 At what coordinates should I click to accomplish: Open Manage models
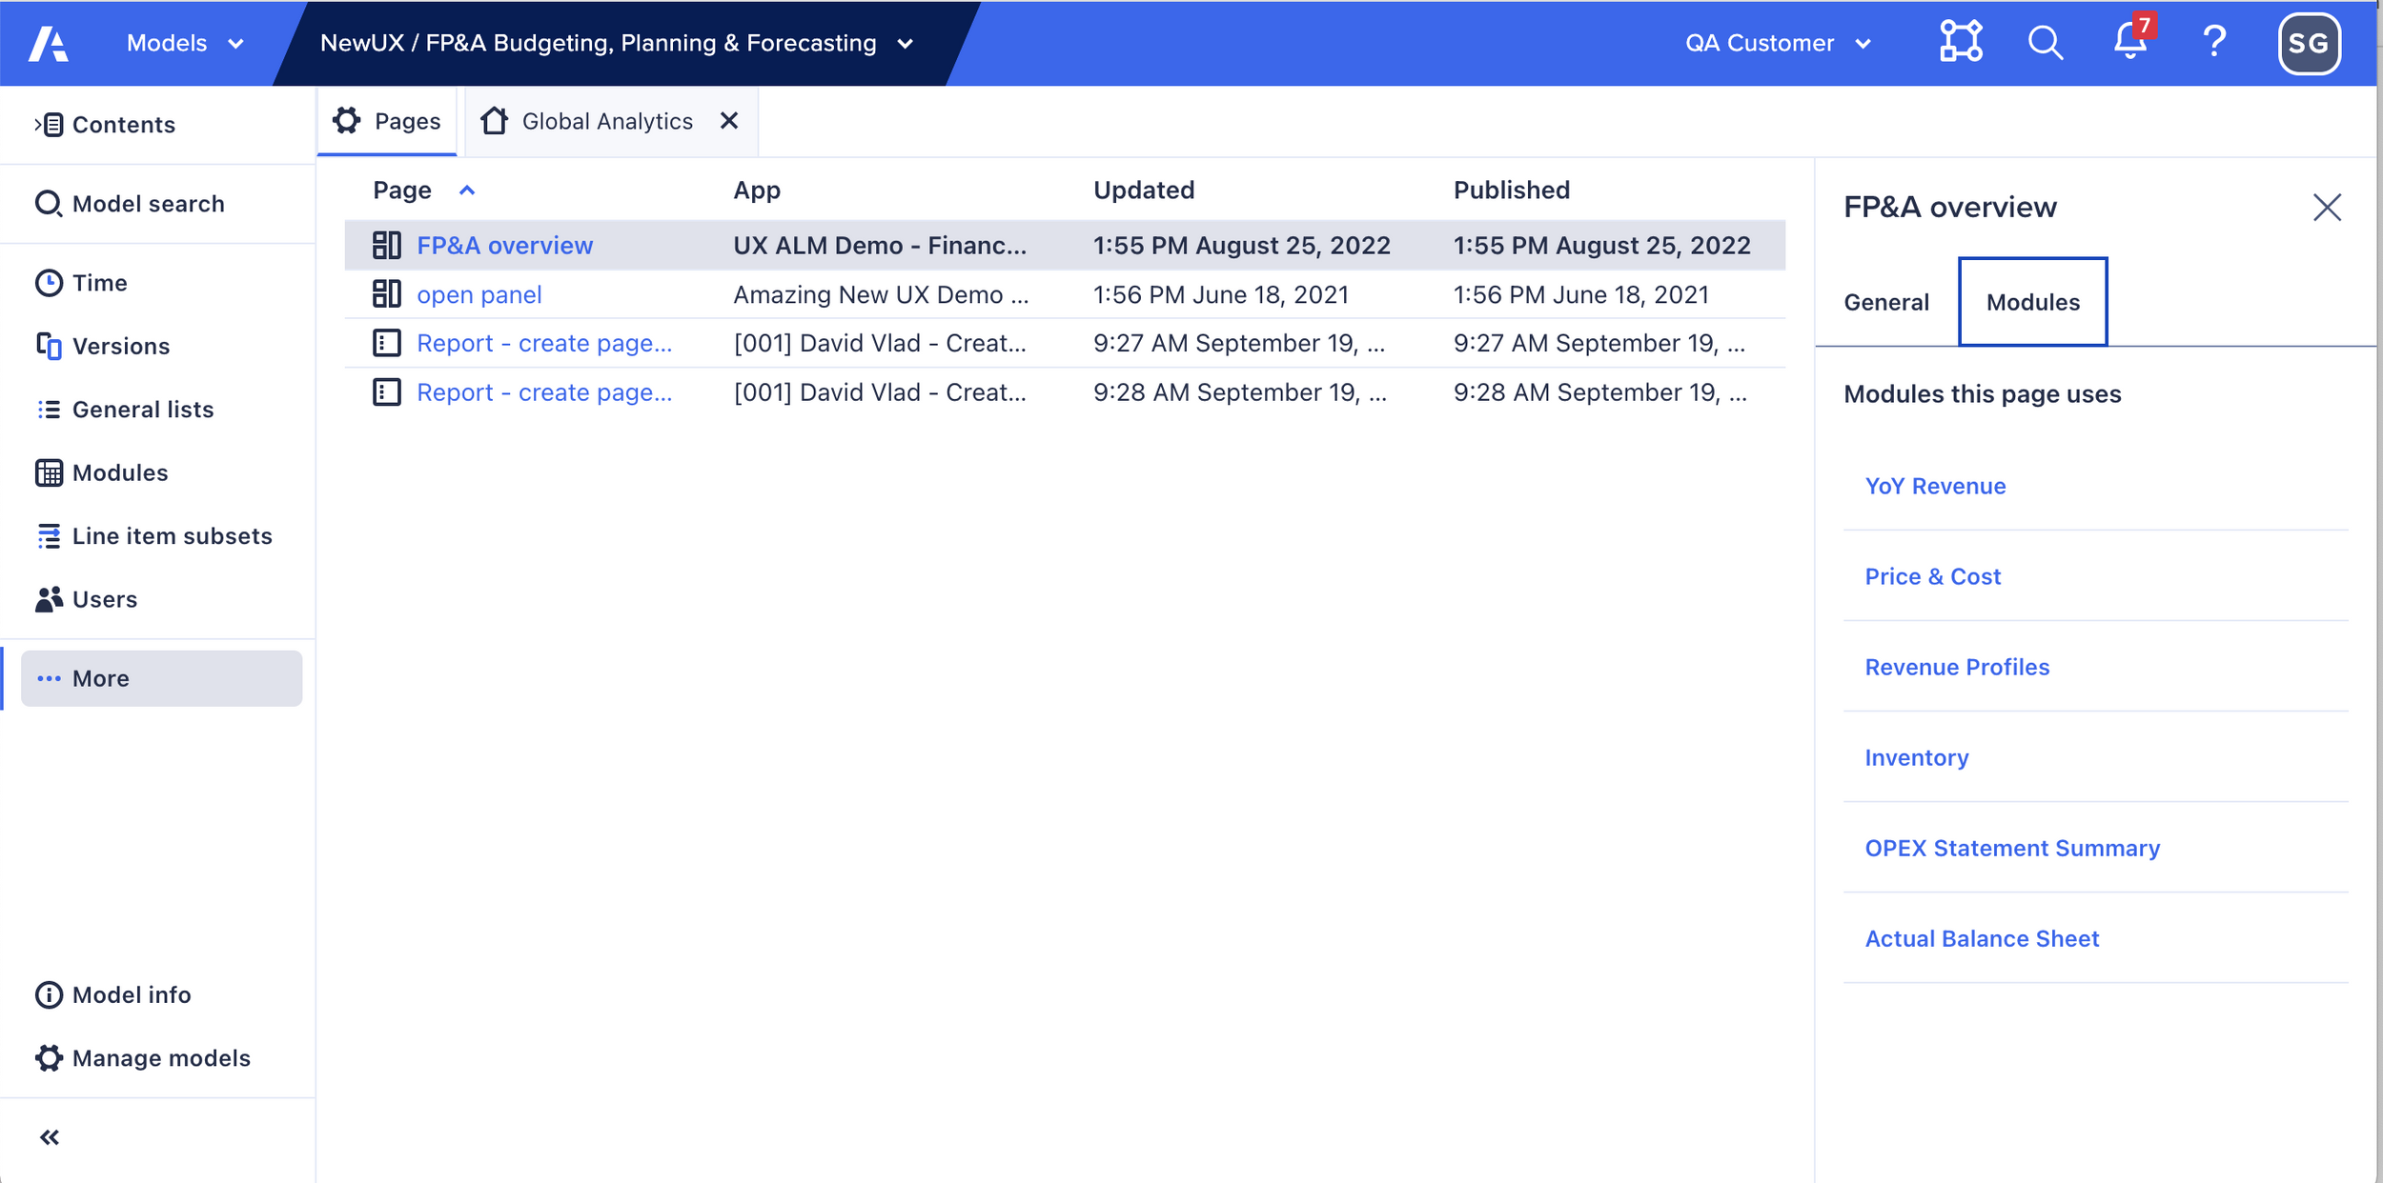click(161, 1058)
